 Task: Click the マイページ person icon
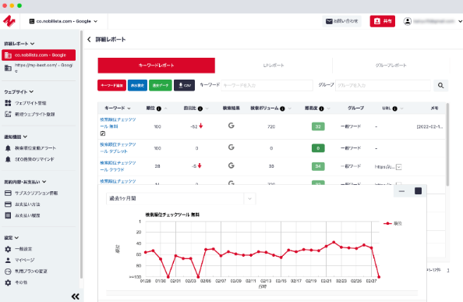click(x=8, y=260)
